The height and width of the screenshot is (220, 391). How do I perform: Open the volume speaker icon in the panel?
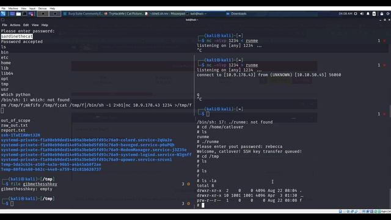click(362, 13)
